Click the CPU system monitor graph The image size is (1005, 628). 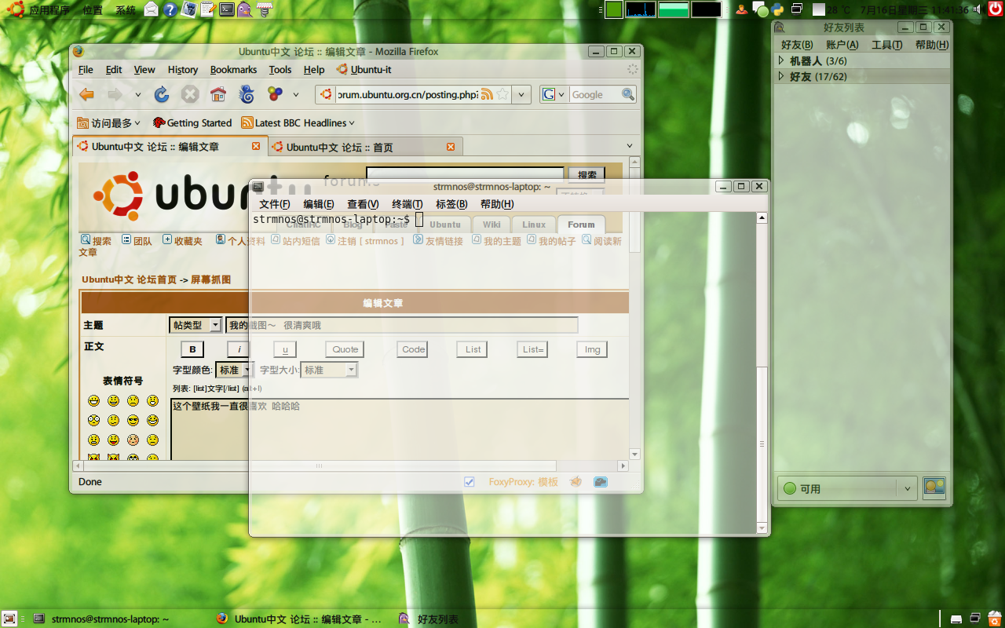pos(640,9)
